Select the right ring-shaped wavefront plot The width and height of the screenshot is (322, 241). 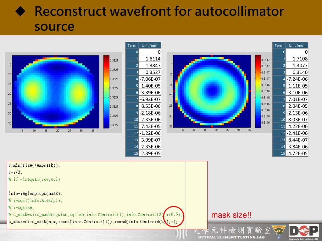click(x=212, y=91)
